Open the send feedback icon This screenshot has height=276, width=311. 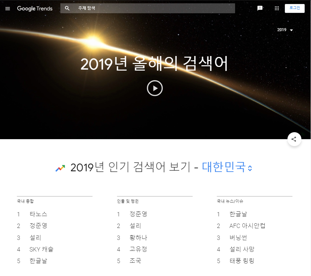click(260, 8)
